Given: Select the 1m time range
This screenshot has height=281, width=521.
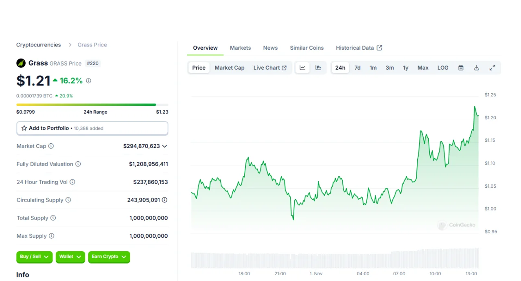Looking at the screenshot, I should point(373,68).
